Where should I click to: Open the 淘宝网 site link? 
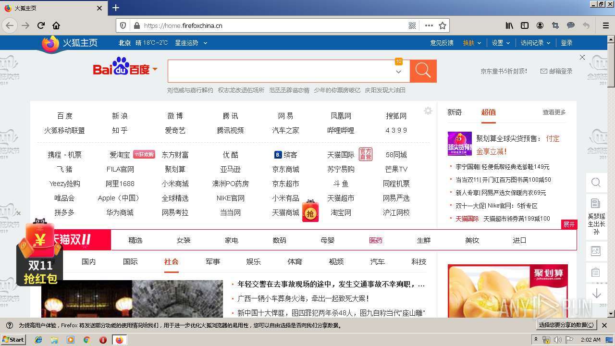tap(341, 212)
